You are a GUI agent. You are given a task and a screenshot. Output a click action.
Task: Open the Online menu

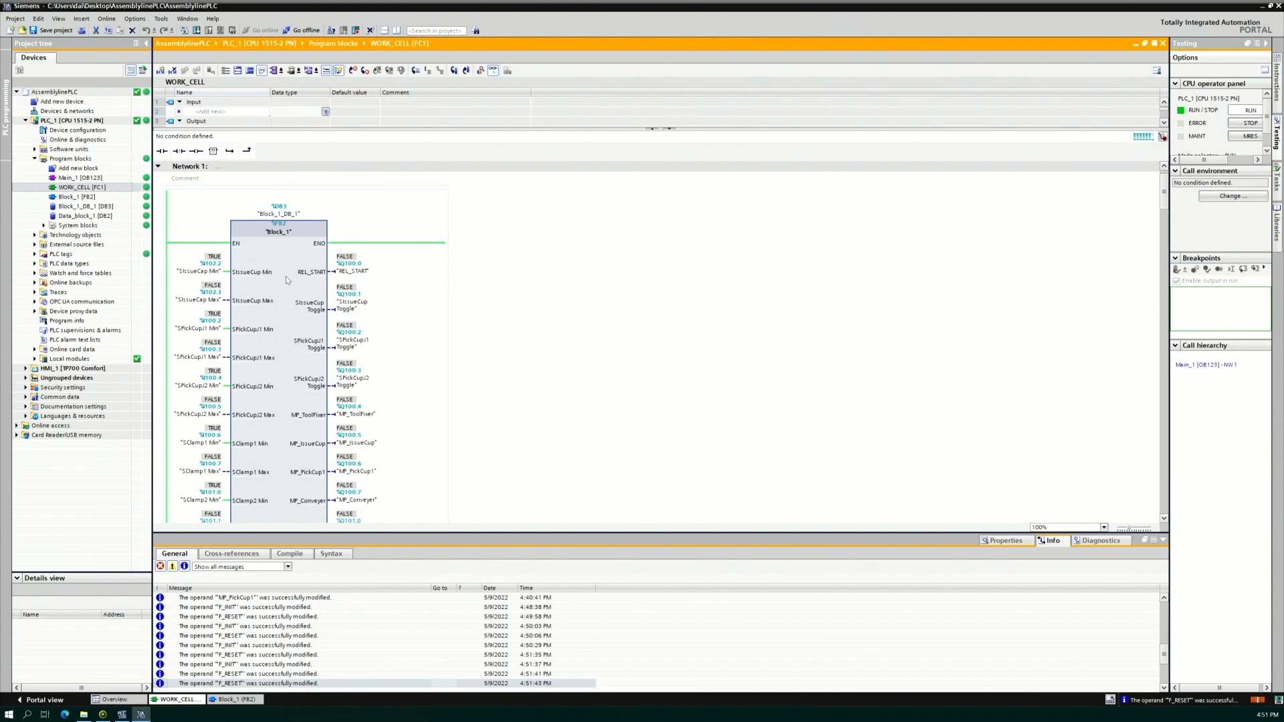click(x=106, y=19)
